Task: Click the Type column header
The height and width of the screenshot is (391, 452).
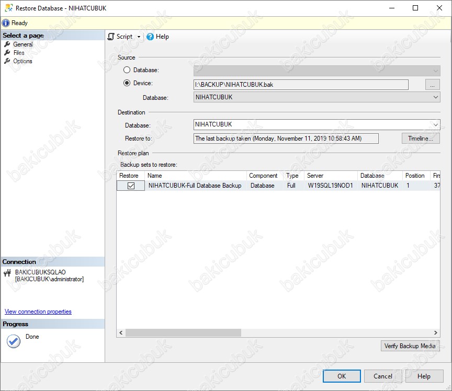Action: [x=293, y=176]
